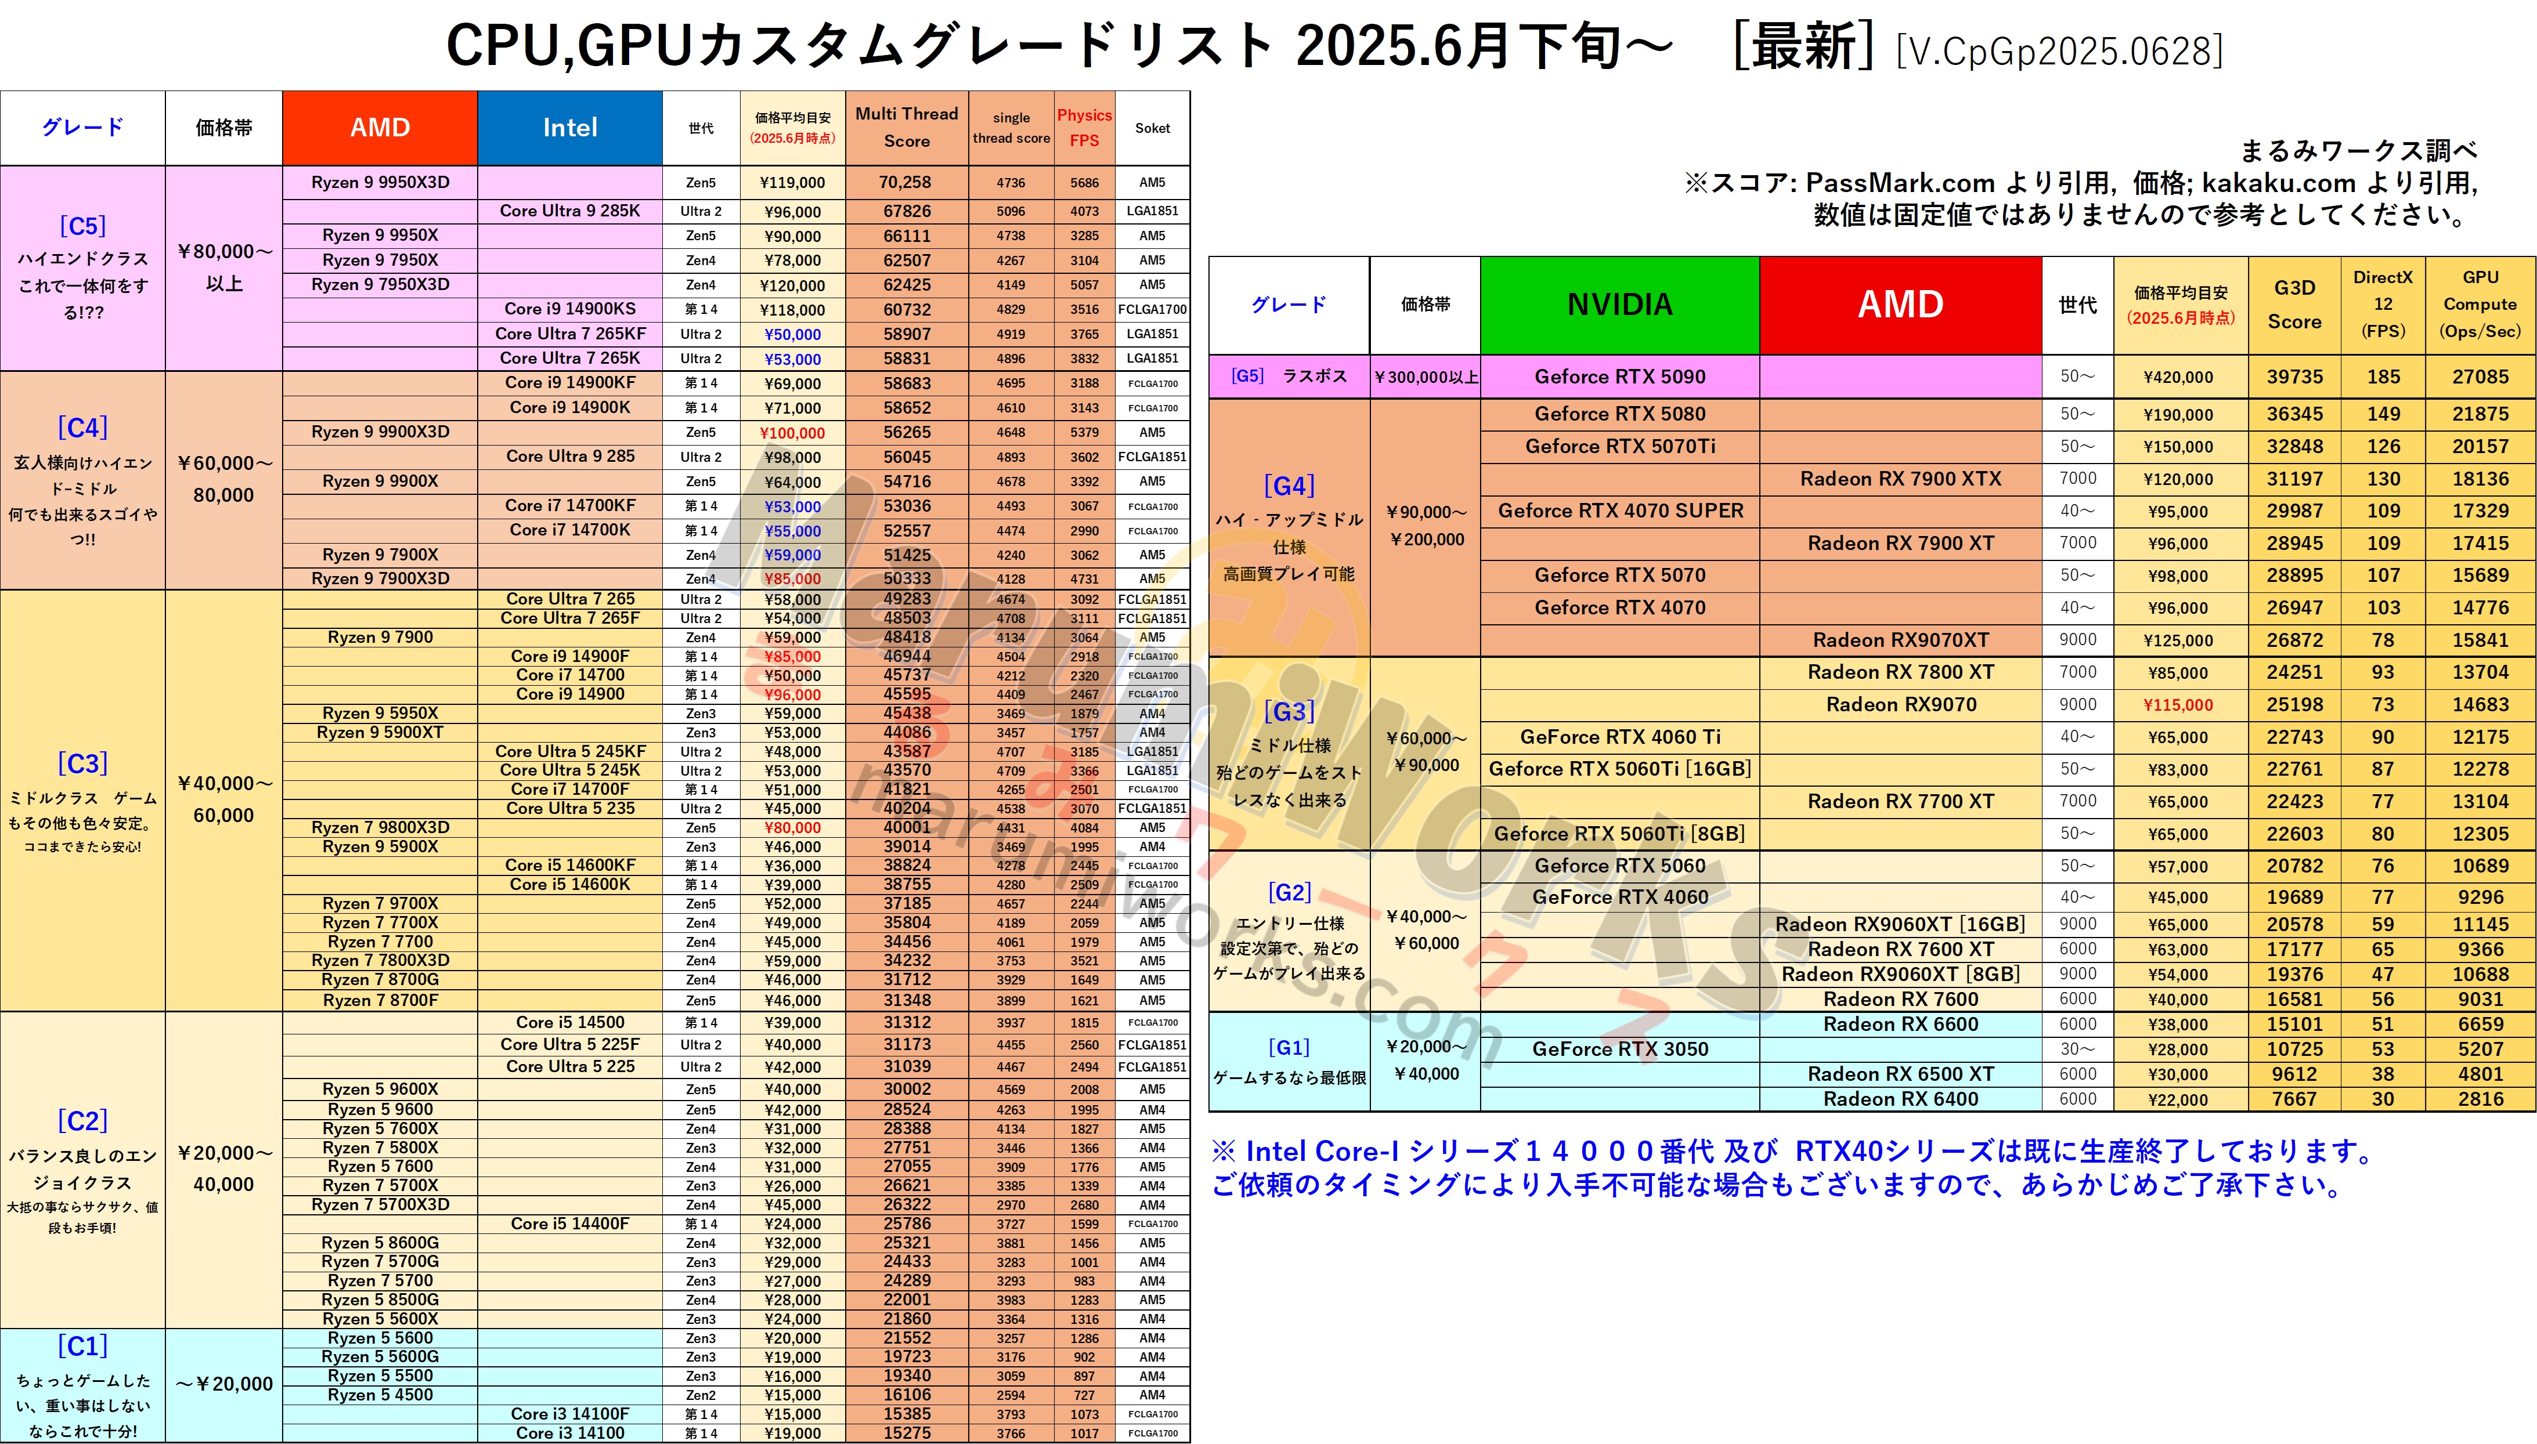Click the Ryzen 7 9800X3D row name
The image size is (2537, 1444).
pos(380,828)
